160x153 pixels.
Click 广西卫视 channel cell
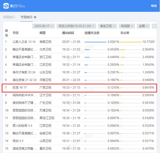point(45,88)
